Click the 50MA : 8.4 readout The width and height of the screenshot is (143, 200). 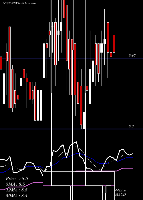coord(17,195)
